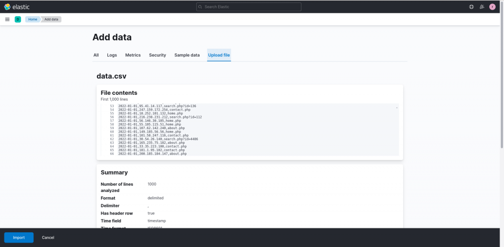Select the Security tab
The width and height of the screenshot is (504, 247).
coord(157,55)
